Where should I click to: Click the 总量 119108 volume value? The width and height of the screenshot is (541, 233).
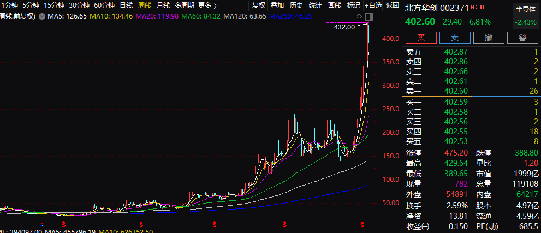point(525,184)
